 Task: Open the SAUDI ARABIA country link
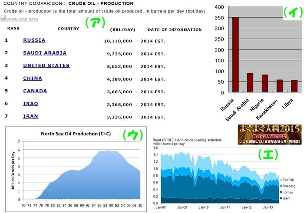[45, 53]
